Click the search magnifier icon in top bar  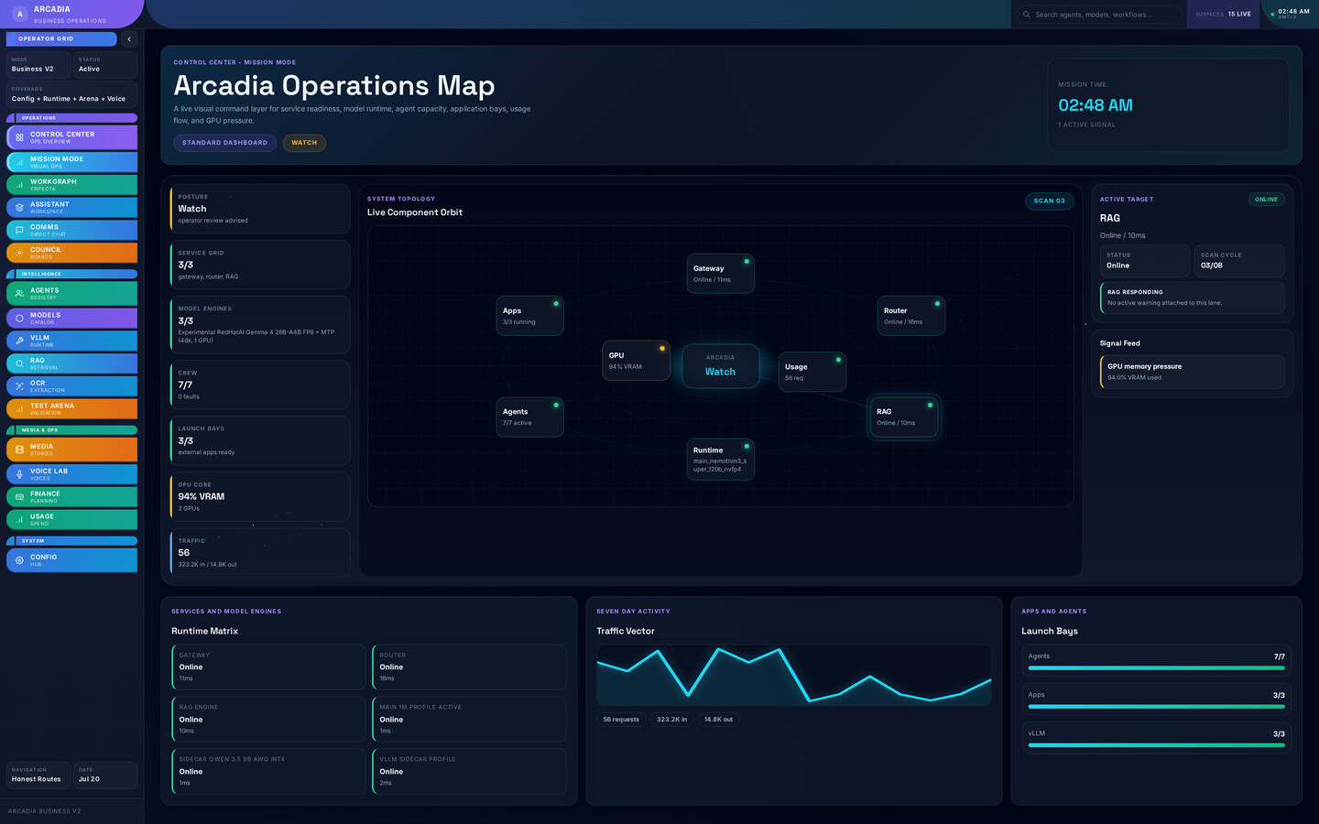click(1027, 15)
